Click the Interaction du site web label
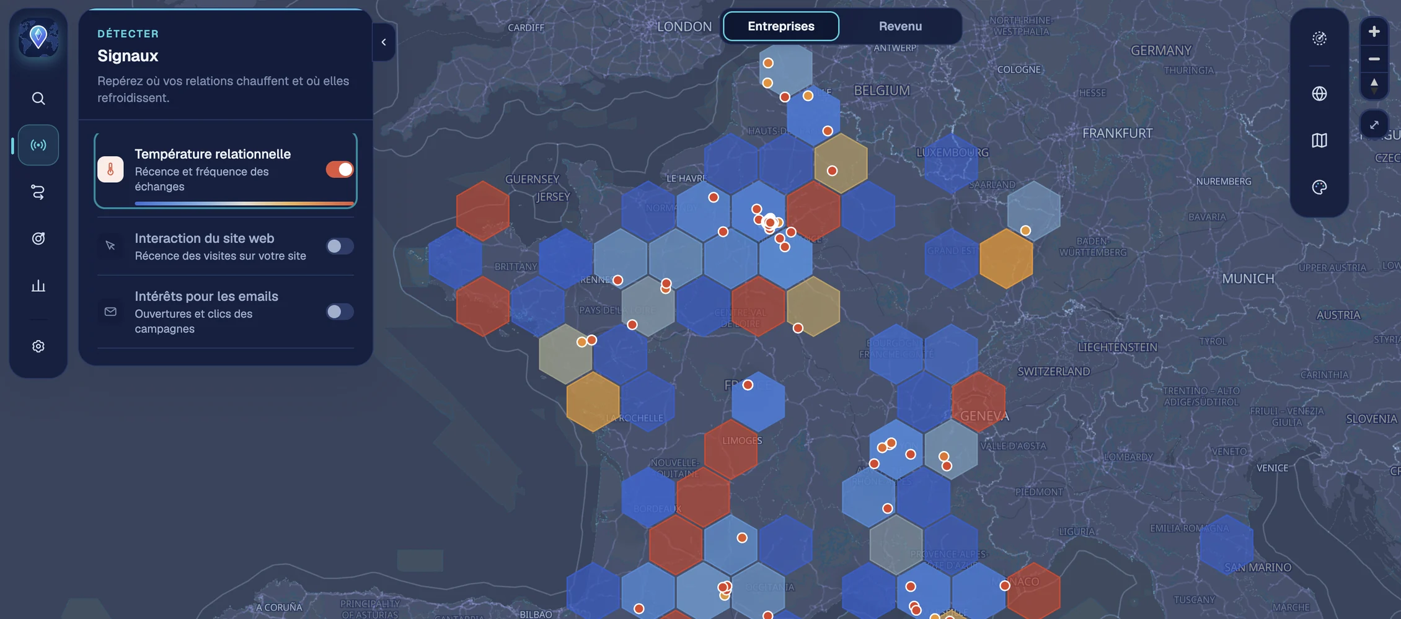The image size is (1401, 619). point(205,238)
